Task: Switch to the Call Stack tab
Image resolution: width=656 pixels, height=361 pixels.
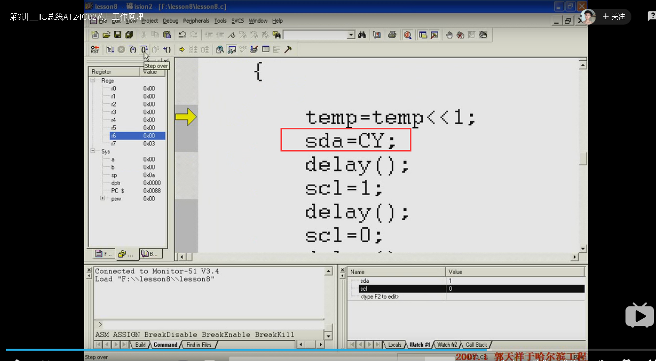Action: point(476,345)
